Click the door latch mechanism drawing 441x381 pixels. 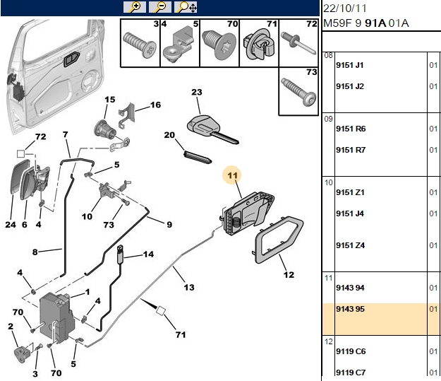click(x=57, y=317)
